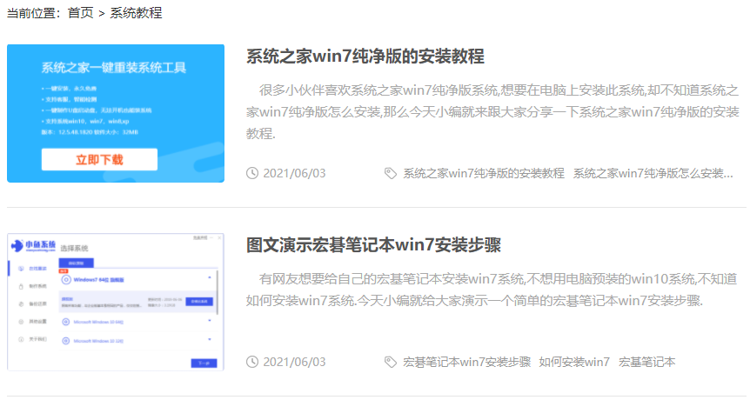750x400 pixels.
Task: Select the 宏基笔记本 tag
Action: click(x=646, y=362)
